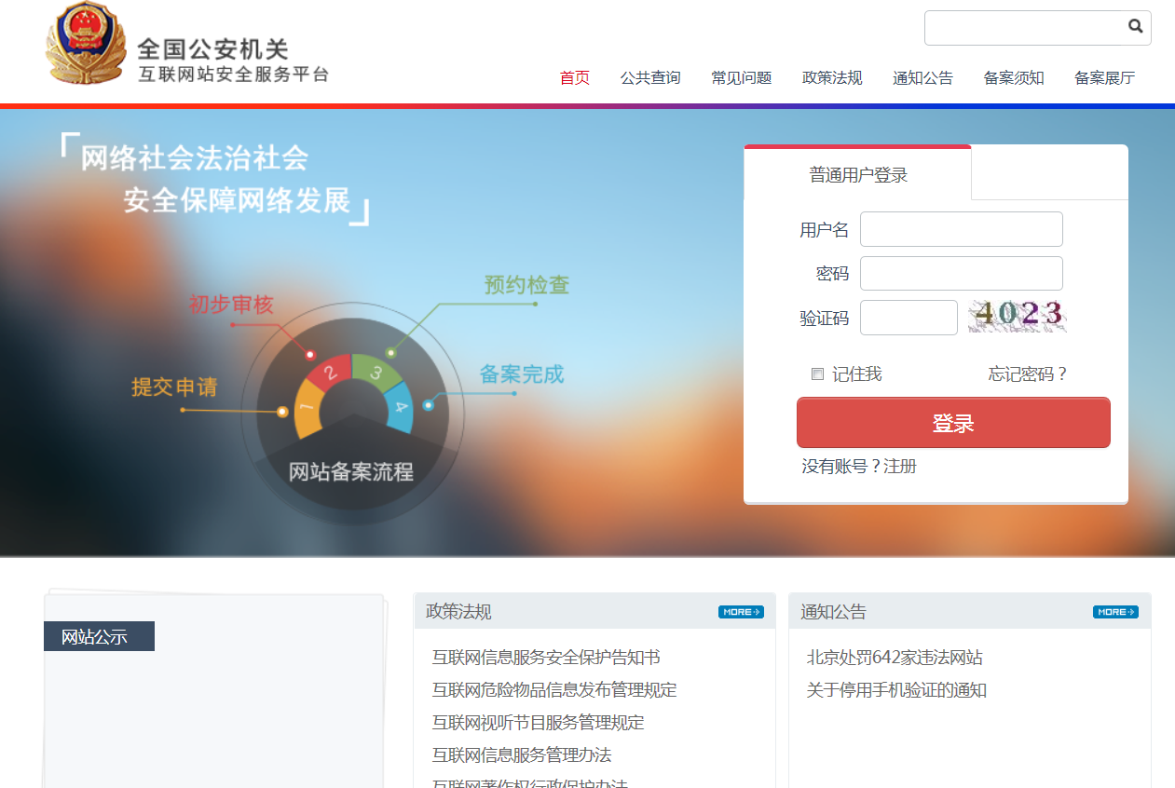Open 关于停用手机验证的通知 notice

coord(894,689)
